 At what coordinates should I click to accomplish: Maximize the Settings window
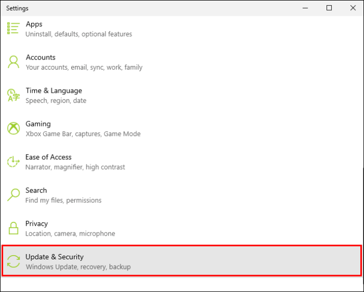(x=329, y=8)
